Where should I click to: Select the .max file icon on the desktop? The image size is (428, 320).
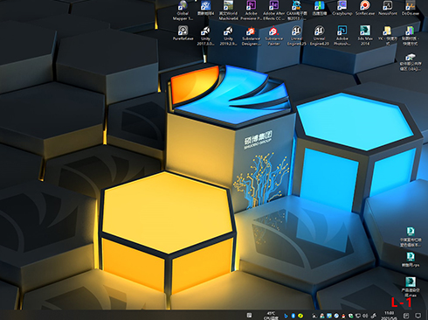point(411,287)
